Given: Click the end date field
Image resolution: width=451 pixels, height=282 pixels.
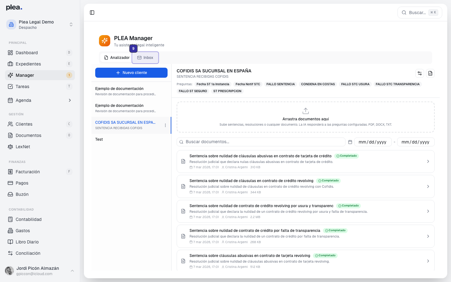Looking at the screenshot, I should [416, 142].
